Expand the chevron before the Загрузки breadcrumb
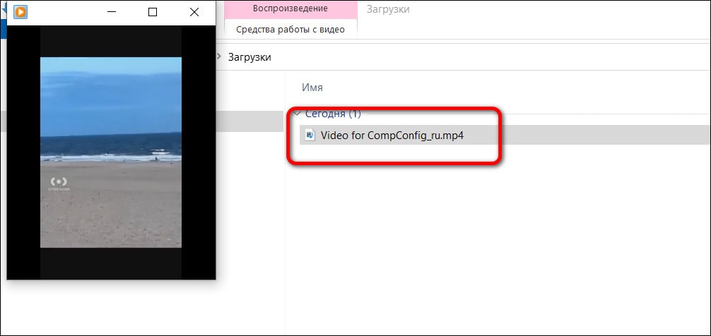Screen dimensions: 711x336 point(220,56)
